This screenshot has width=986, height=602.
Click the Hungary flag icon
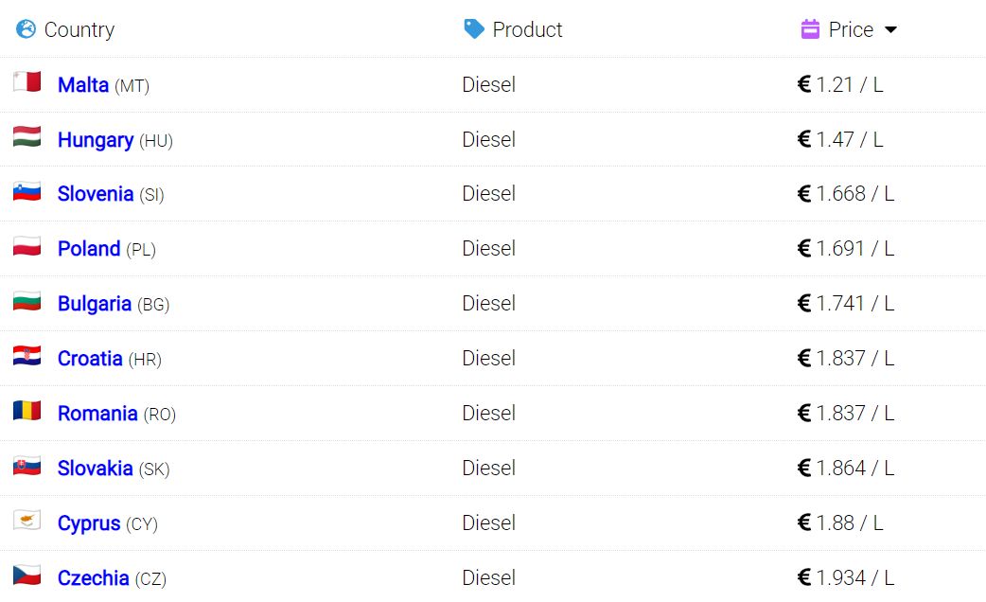(27, 136)
